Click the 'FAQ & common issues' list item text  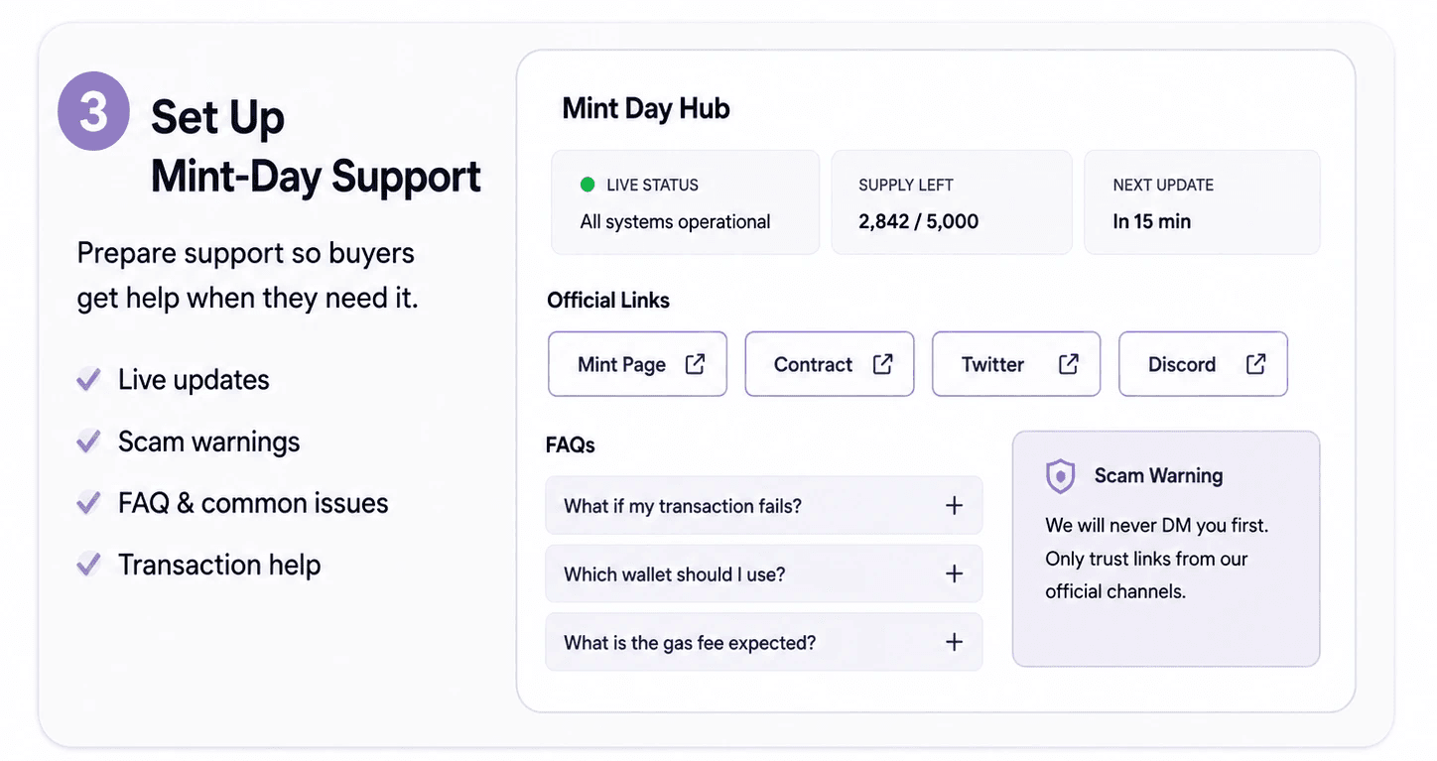tap(253, 503)
